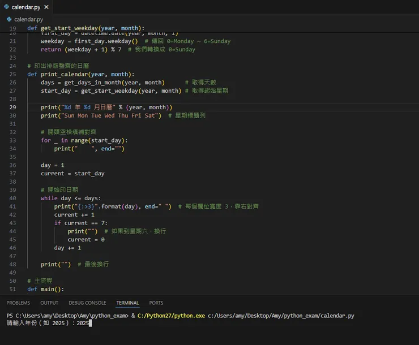The height and width of the screenshot is (345, 419).
Task: Select the calendar.py breadcrumb label
Action: [x=28, y=19]
